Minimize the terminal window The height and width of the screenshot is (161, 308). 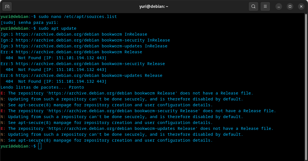pos(278,6)
